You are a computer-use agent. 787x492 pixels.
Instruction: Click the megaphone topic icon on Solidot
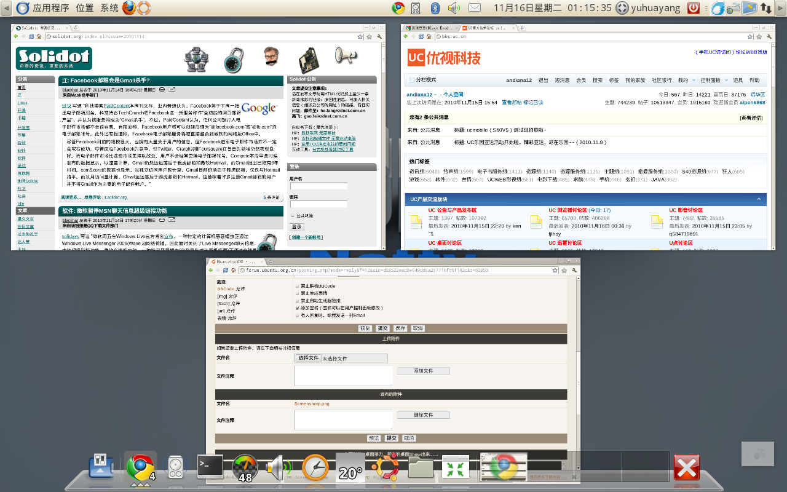pyautogui.click(x=346, y=57)
